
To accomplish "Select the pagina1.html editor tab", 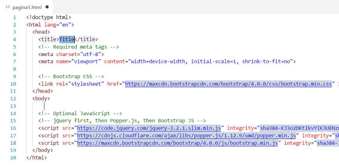I will (26, 7).
